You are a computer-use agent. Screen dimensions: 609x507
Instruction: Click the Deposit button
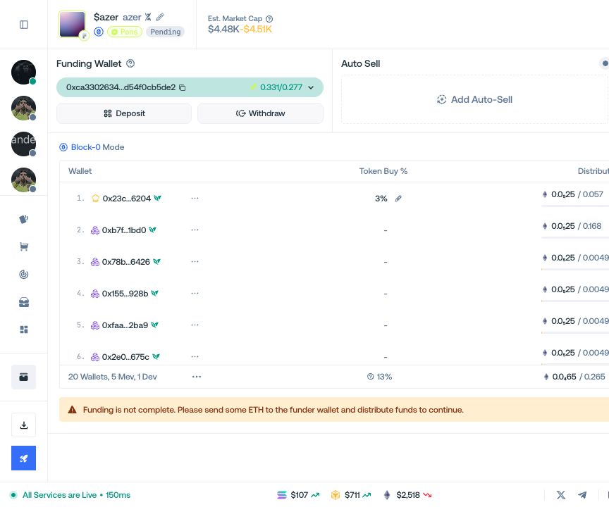[124, 113]
